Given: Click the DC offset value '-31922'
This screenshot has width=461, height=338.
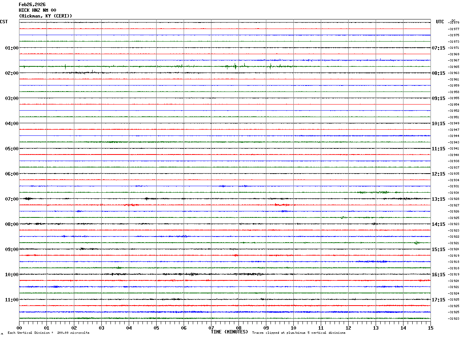Looking at the screenshot, I should pyautogui.click(x=454, y=237).
